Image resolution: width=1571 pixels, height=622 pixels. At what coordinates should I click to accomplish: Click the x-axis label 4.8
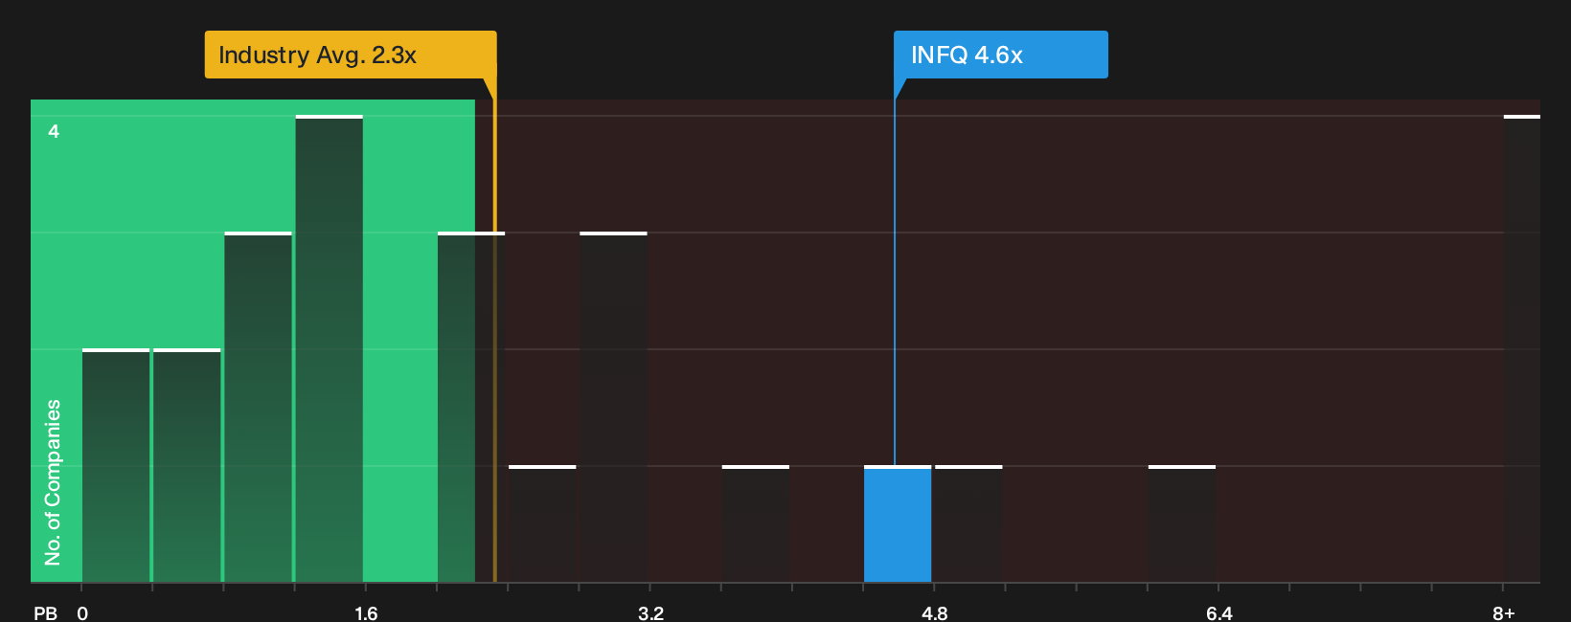[x=935, y=612]
